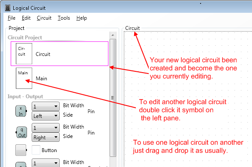
Task: Click the 'Main' name in the project list
Action: point(41,79)
